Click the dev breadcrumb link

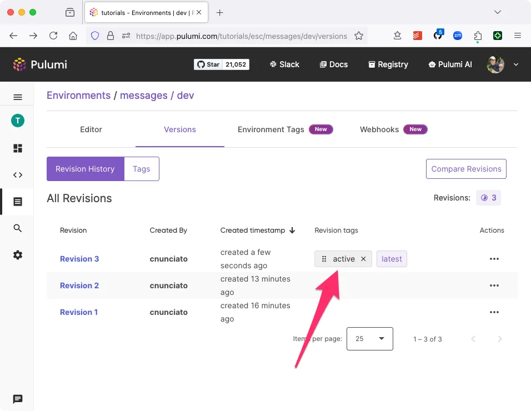(x=186, y=96)
